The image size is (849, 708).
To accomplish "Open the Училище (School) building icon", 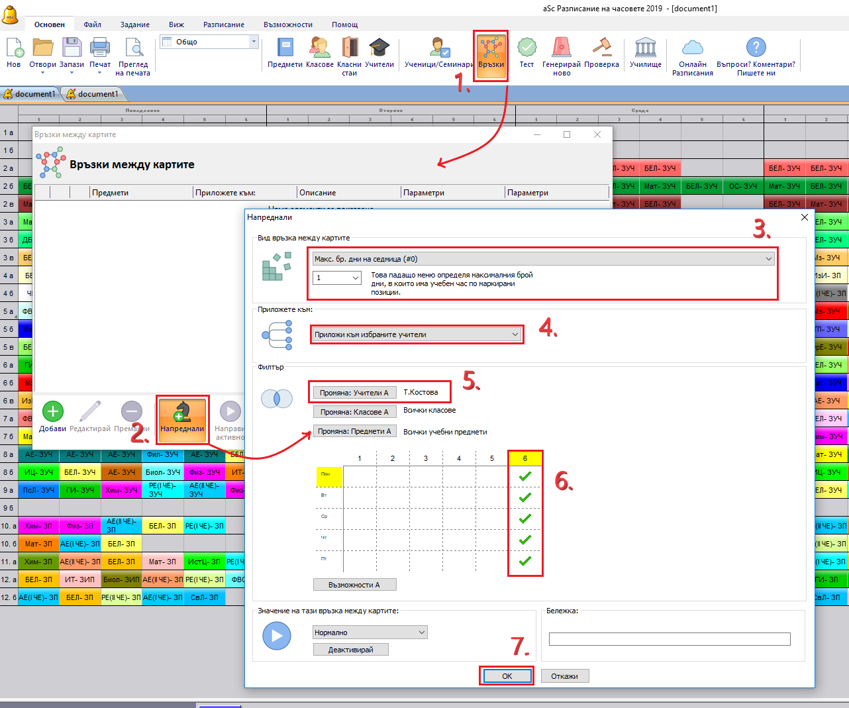I will tap(645, 48).
